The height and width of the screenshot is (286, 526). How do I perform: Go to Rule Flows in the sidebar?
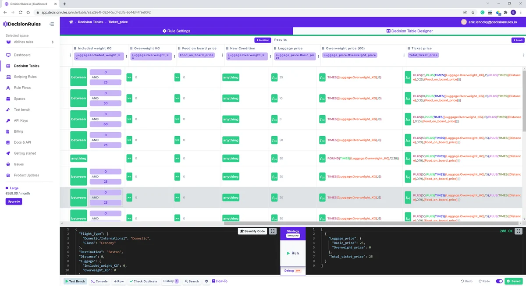(22, 88)
